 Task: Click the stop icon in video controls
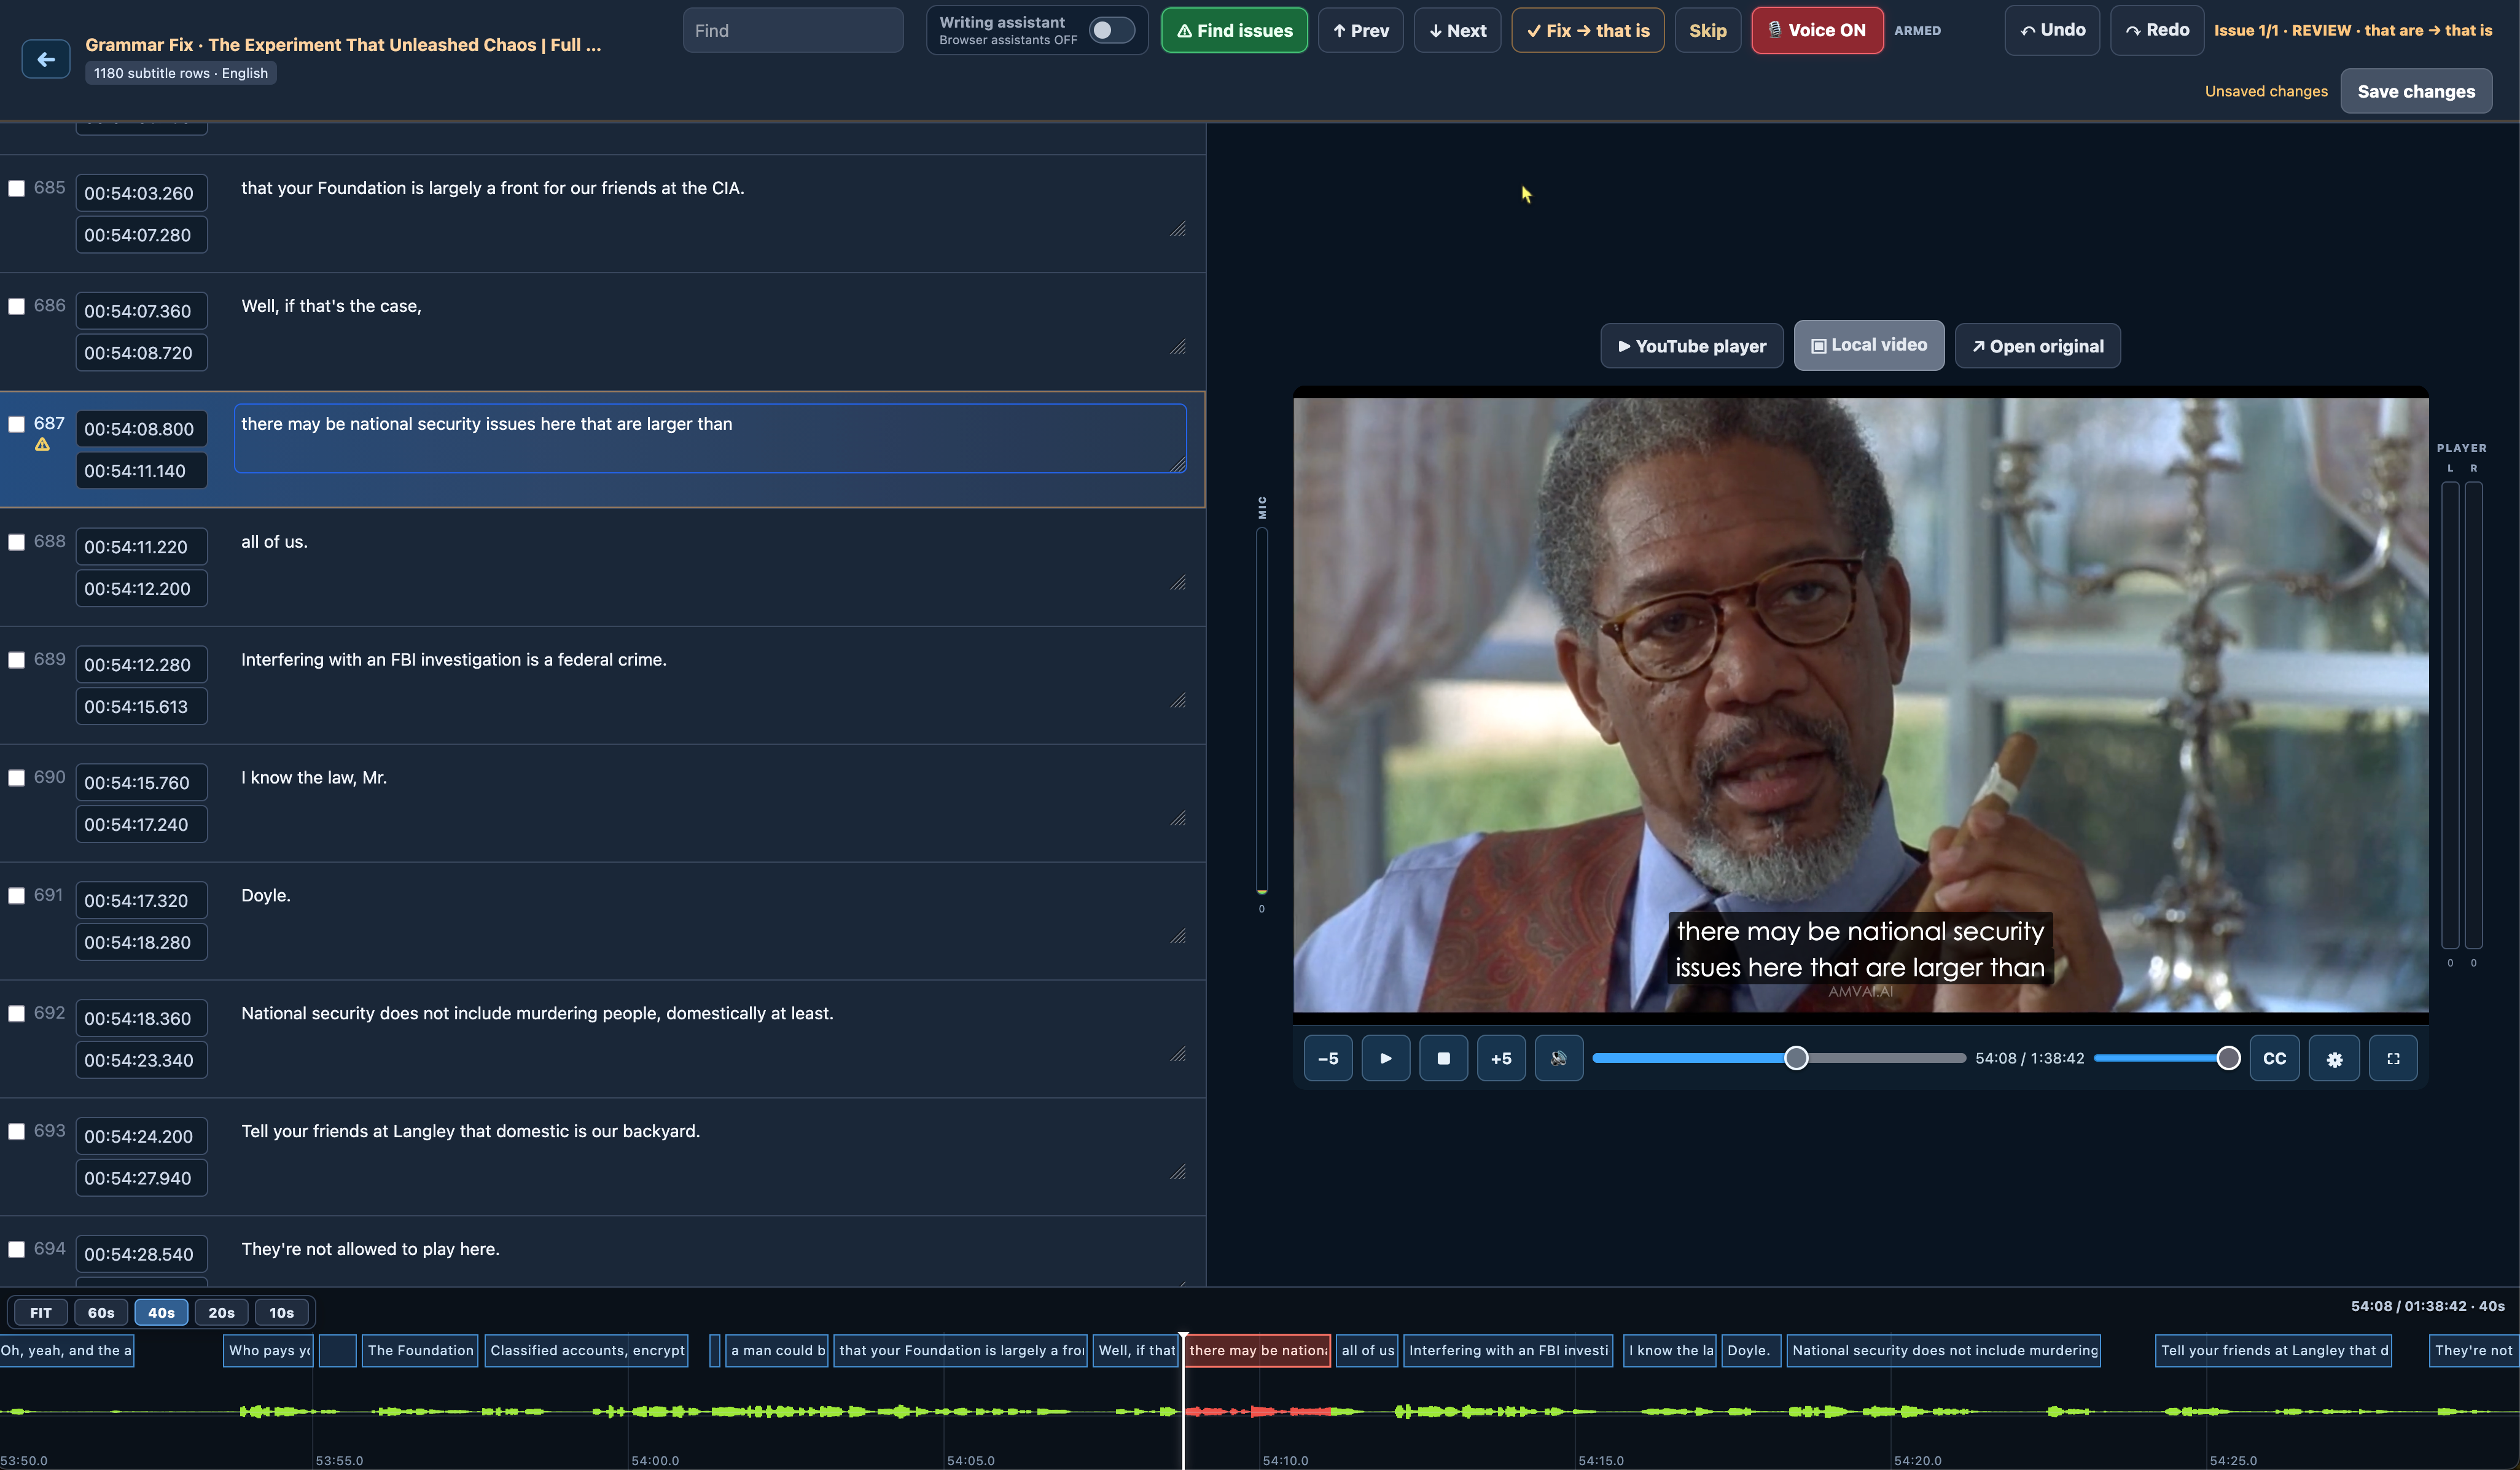point(1443,1058)
